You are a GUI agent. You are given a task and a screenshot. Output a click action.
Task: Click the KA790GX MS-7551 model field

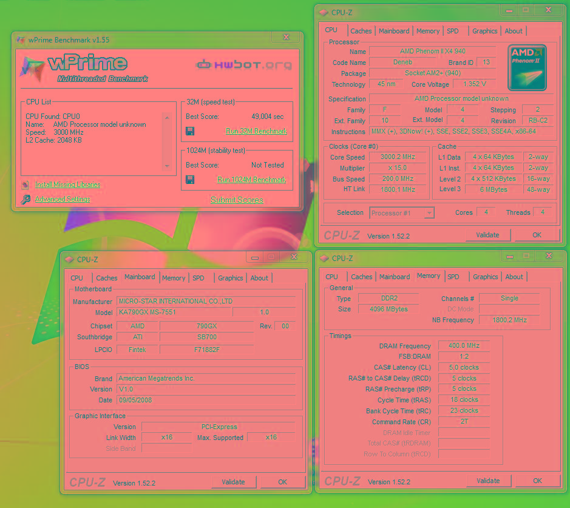[x=174, y=312]
